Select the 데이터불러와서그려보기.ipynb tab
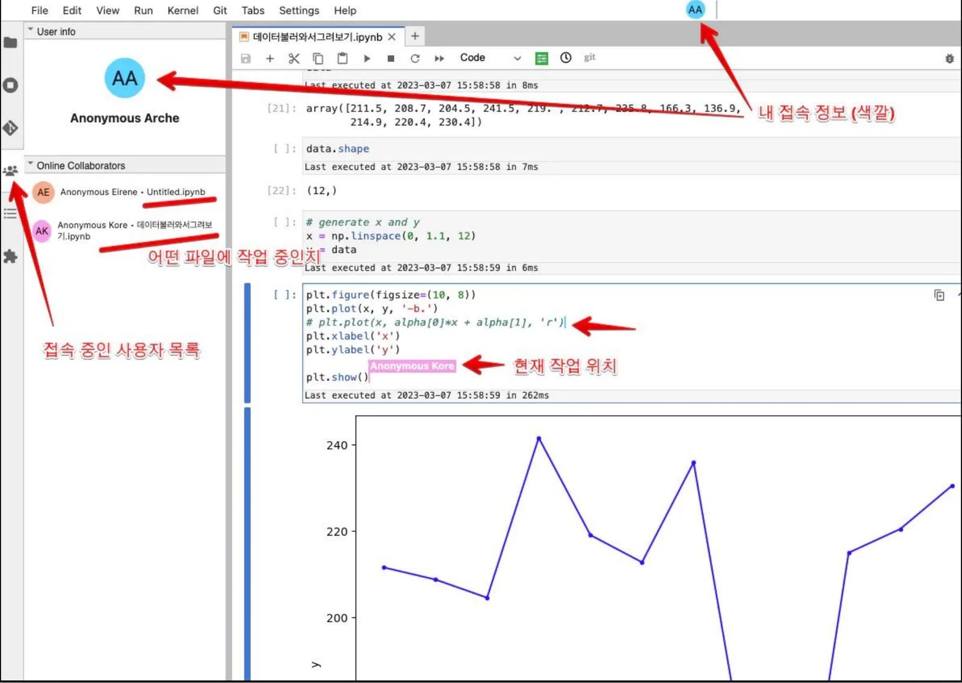 click(x=317, y=37)
